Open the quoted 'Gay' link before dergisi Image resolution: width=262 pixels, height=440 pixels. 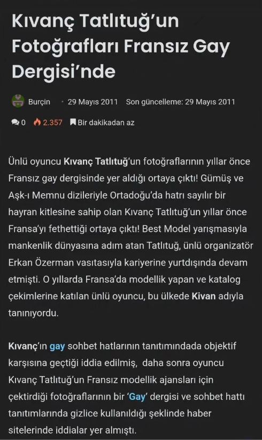[x=137, y=397]
